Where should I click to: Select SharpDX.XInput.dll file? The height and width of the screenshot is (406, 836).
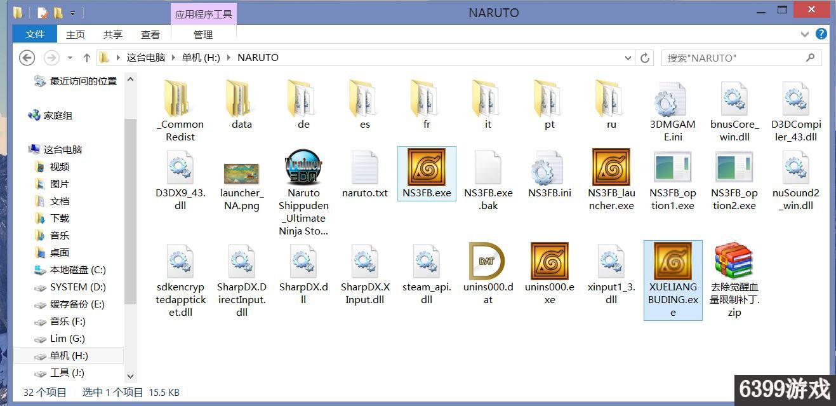pos(365,274)
